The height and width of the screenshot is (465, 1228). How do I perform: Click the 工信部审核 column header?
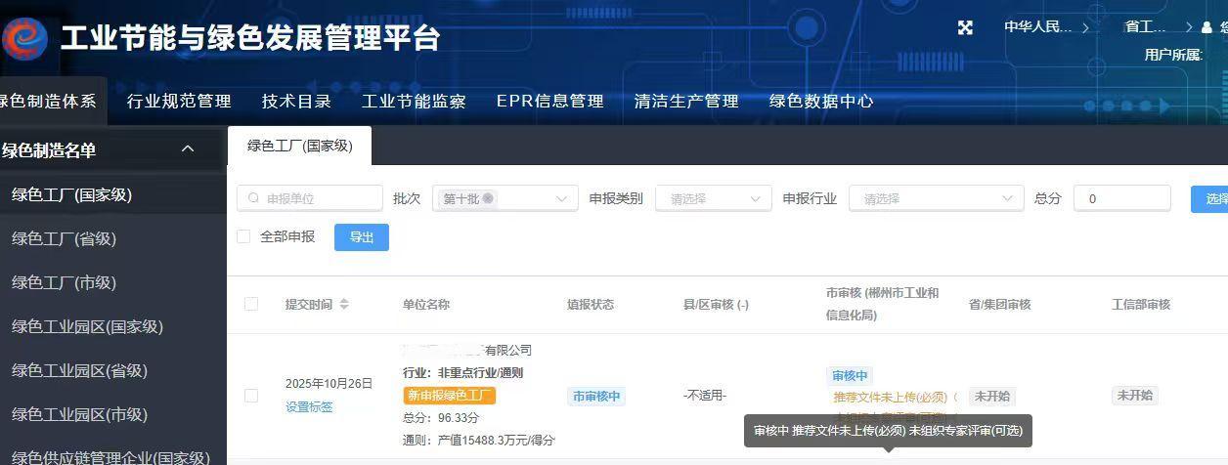point(1141,304)
